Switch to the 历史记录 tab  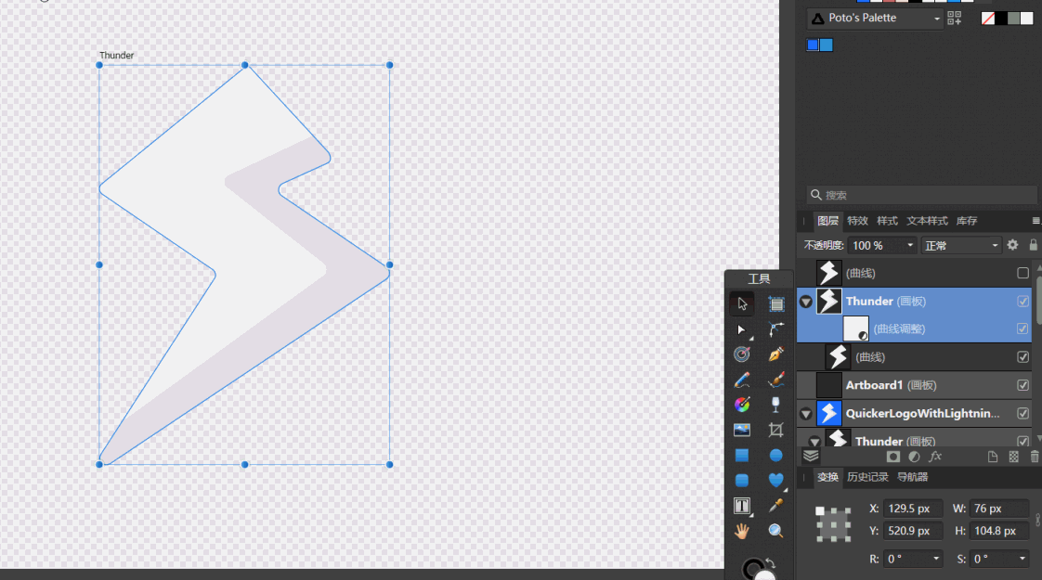coord(868,477)
